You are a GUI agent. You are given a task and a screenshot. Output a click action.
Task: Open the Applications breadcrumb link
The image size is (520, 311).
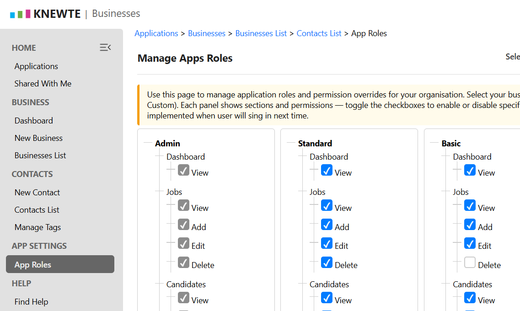156,33
